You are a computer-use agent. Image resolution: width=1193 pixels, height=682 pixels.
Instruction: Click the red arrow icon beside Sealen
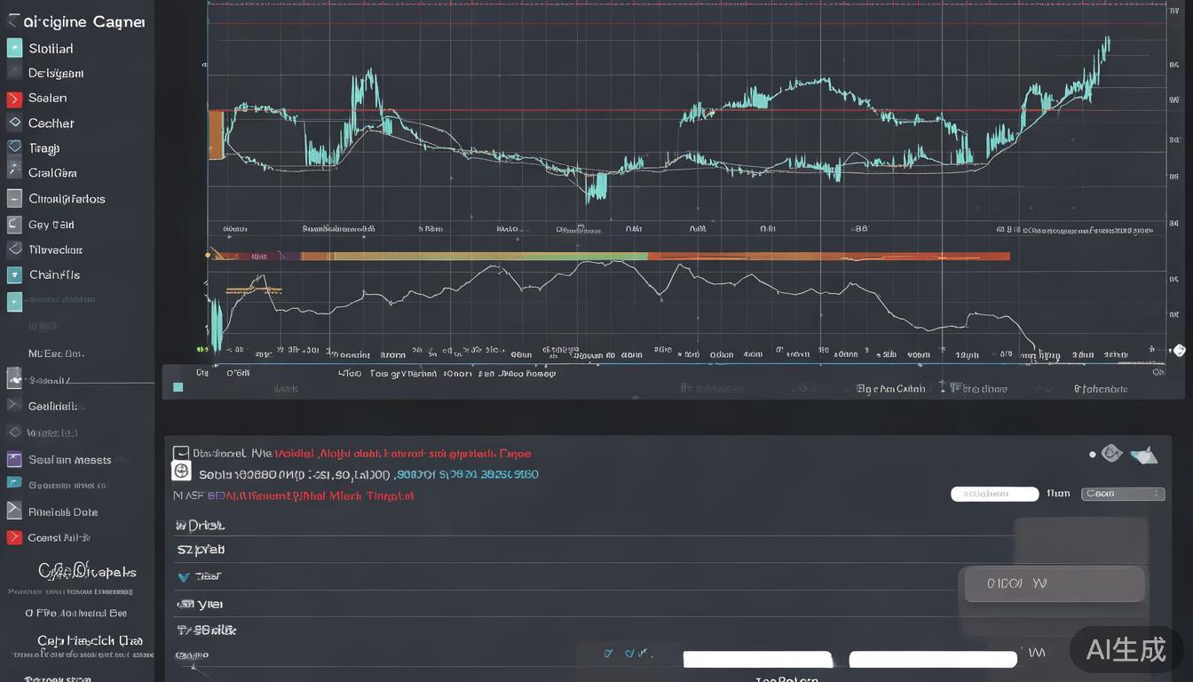14,99
